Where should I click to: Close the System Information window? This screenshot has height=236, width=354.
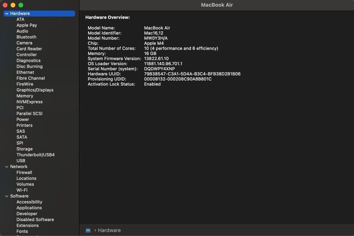(x=5, y=5)
